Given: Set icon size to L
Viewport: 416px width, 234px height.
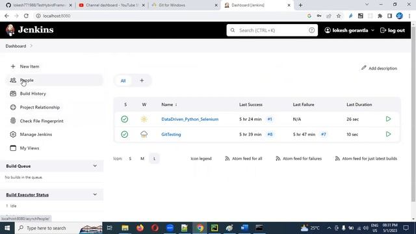Looking at the screenshot, I should (x=154, y=159).
